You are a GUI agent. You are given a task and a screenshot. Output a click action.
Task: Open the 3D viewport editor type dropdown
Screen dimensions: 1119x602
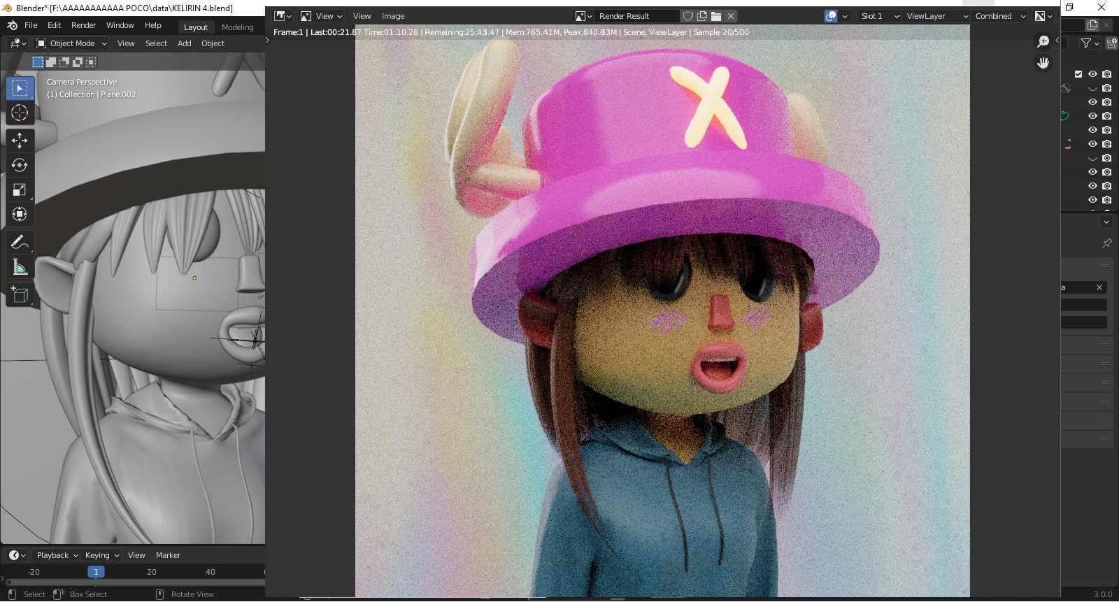click(17, 43)
